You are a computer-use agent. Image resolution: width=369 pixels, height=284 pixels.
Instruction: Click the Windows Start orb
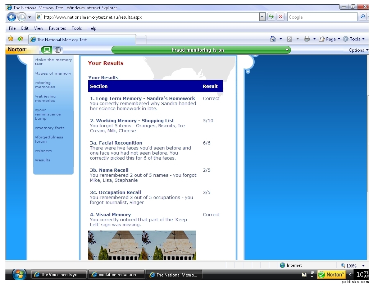pos(19,274)
